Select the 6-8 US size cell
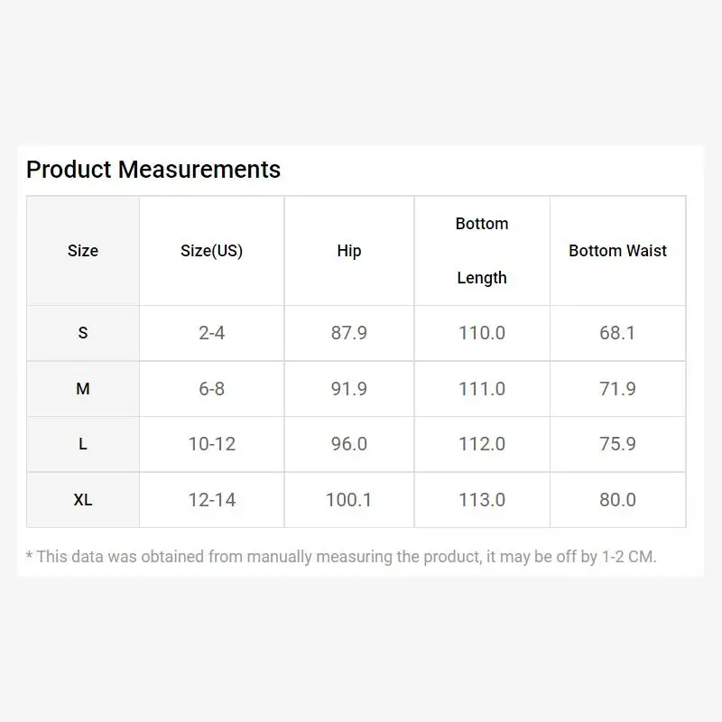The width and height of the screenshot is (722, 722). pos(212,389)
